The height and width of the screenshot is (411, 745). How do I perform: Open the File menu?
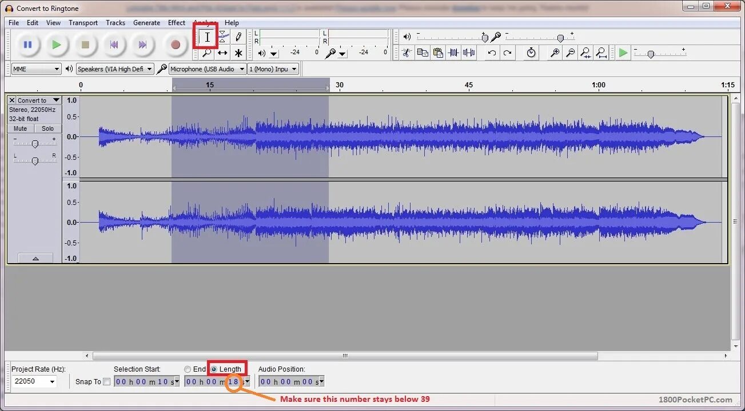coord(14,23)
